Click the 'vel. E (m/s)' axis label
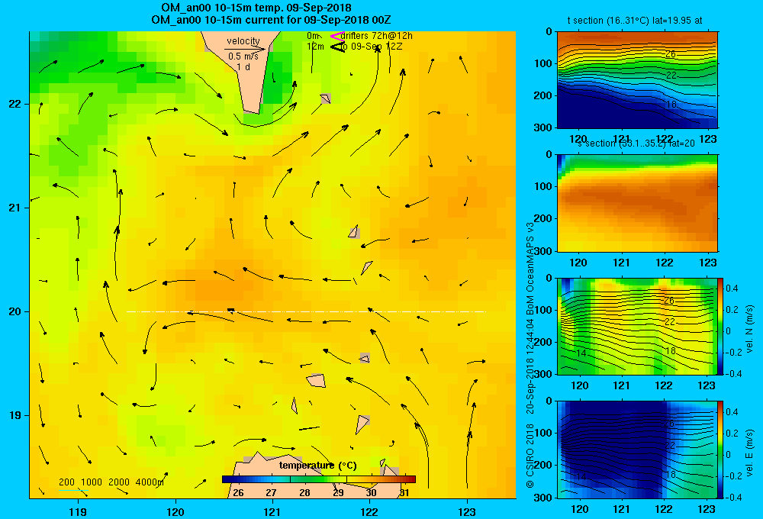Image resolution: width=763 pixels, height=519 pixels. pos(749,452)
